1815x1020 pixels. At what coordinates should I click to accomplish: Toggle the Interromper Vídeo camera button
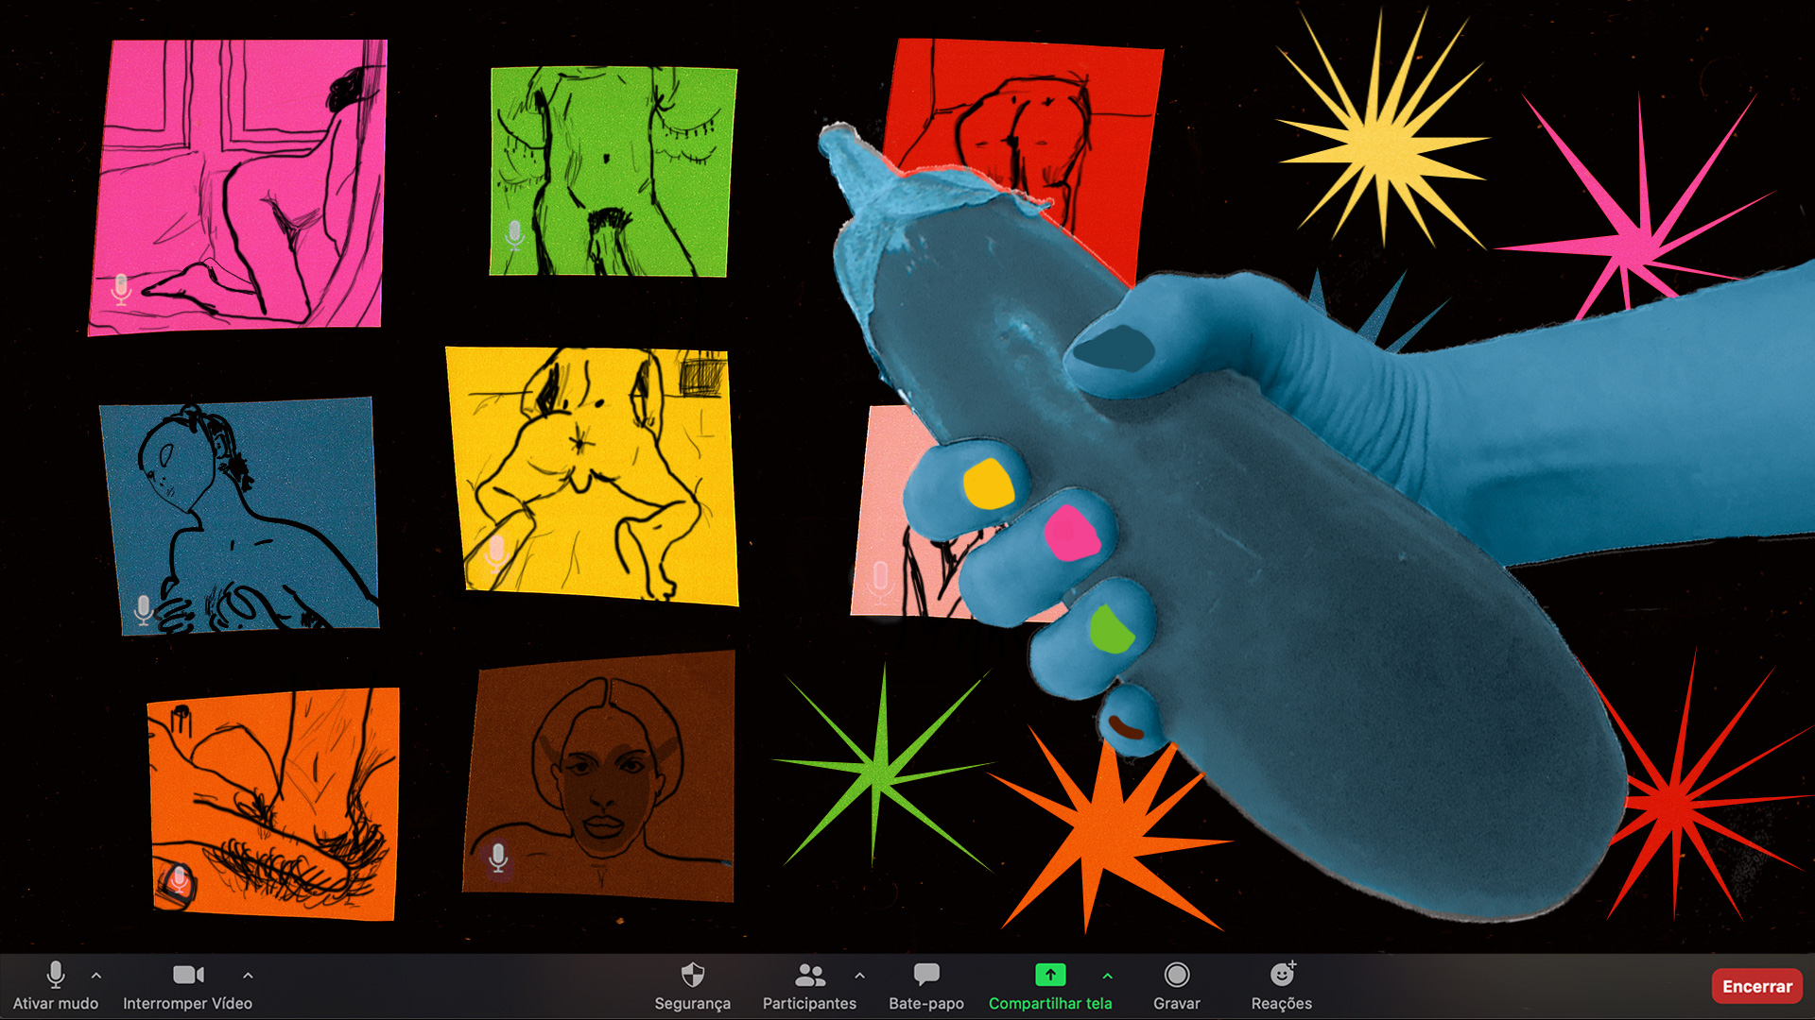tap(188, 975)
